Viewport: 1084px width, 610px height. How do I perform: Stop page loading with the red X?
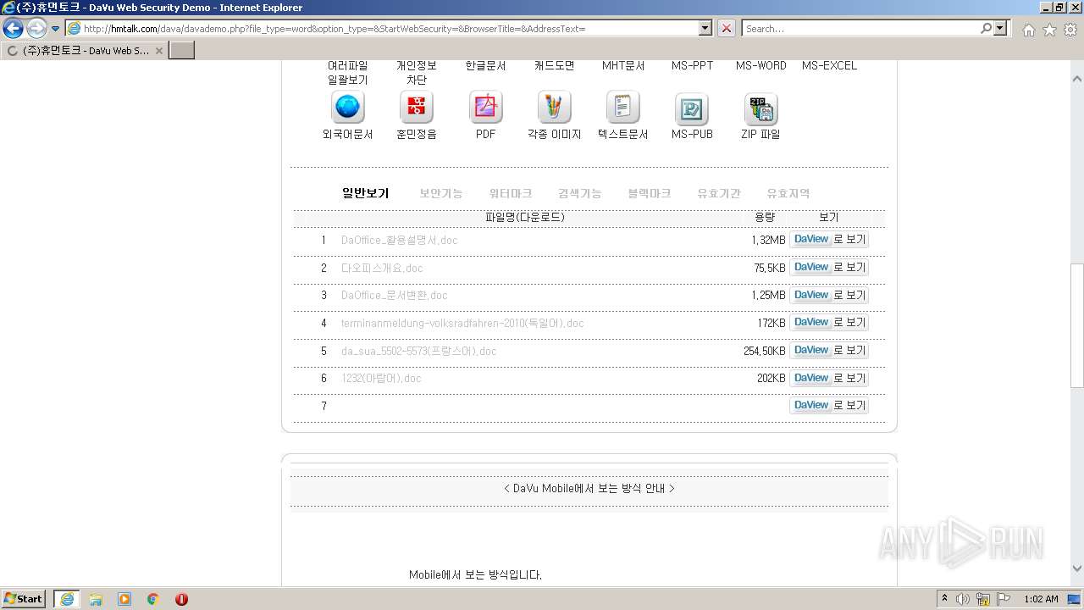(x=727, y=28)
